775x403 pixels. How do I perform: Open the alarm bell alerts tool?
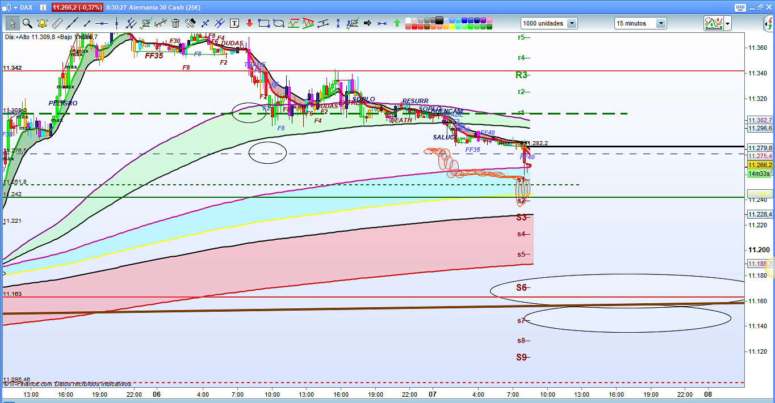(x=41, y=23)
